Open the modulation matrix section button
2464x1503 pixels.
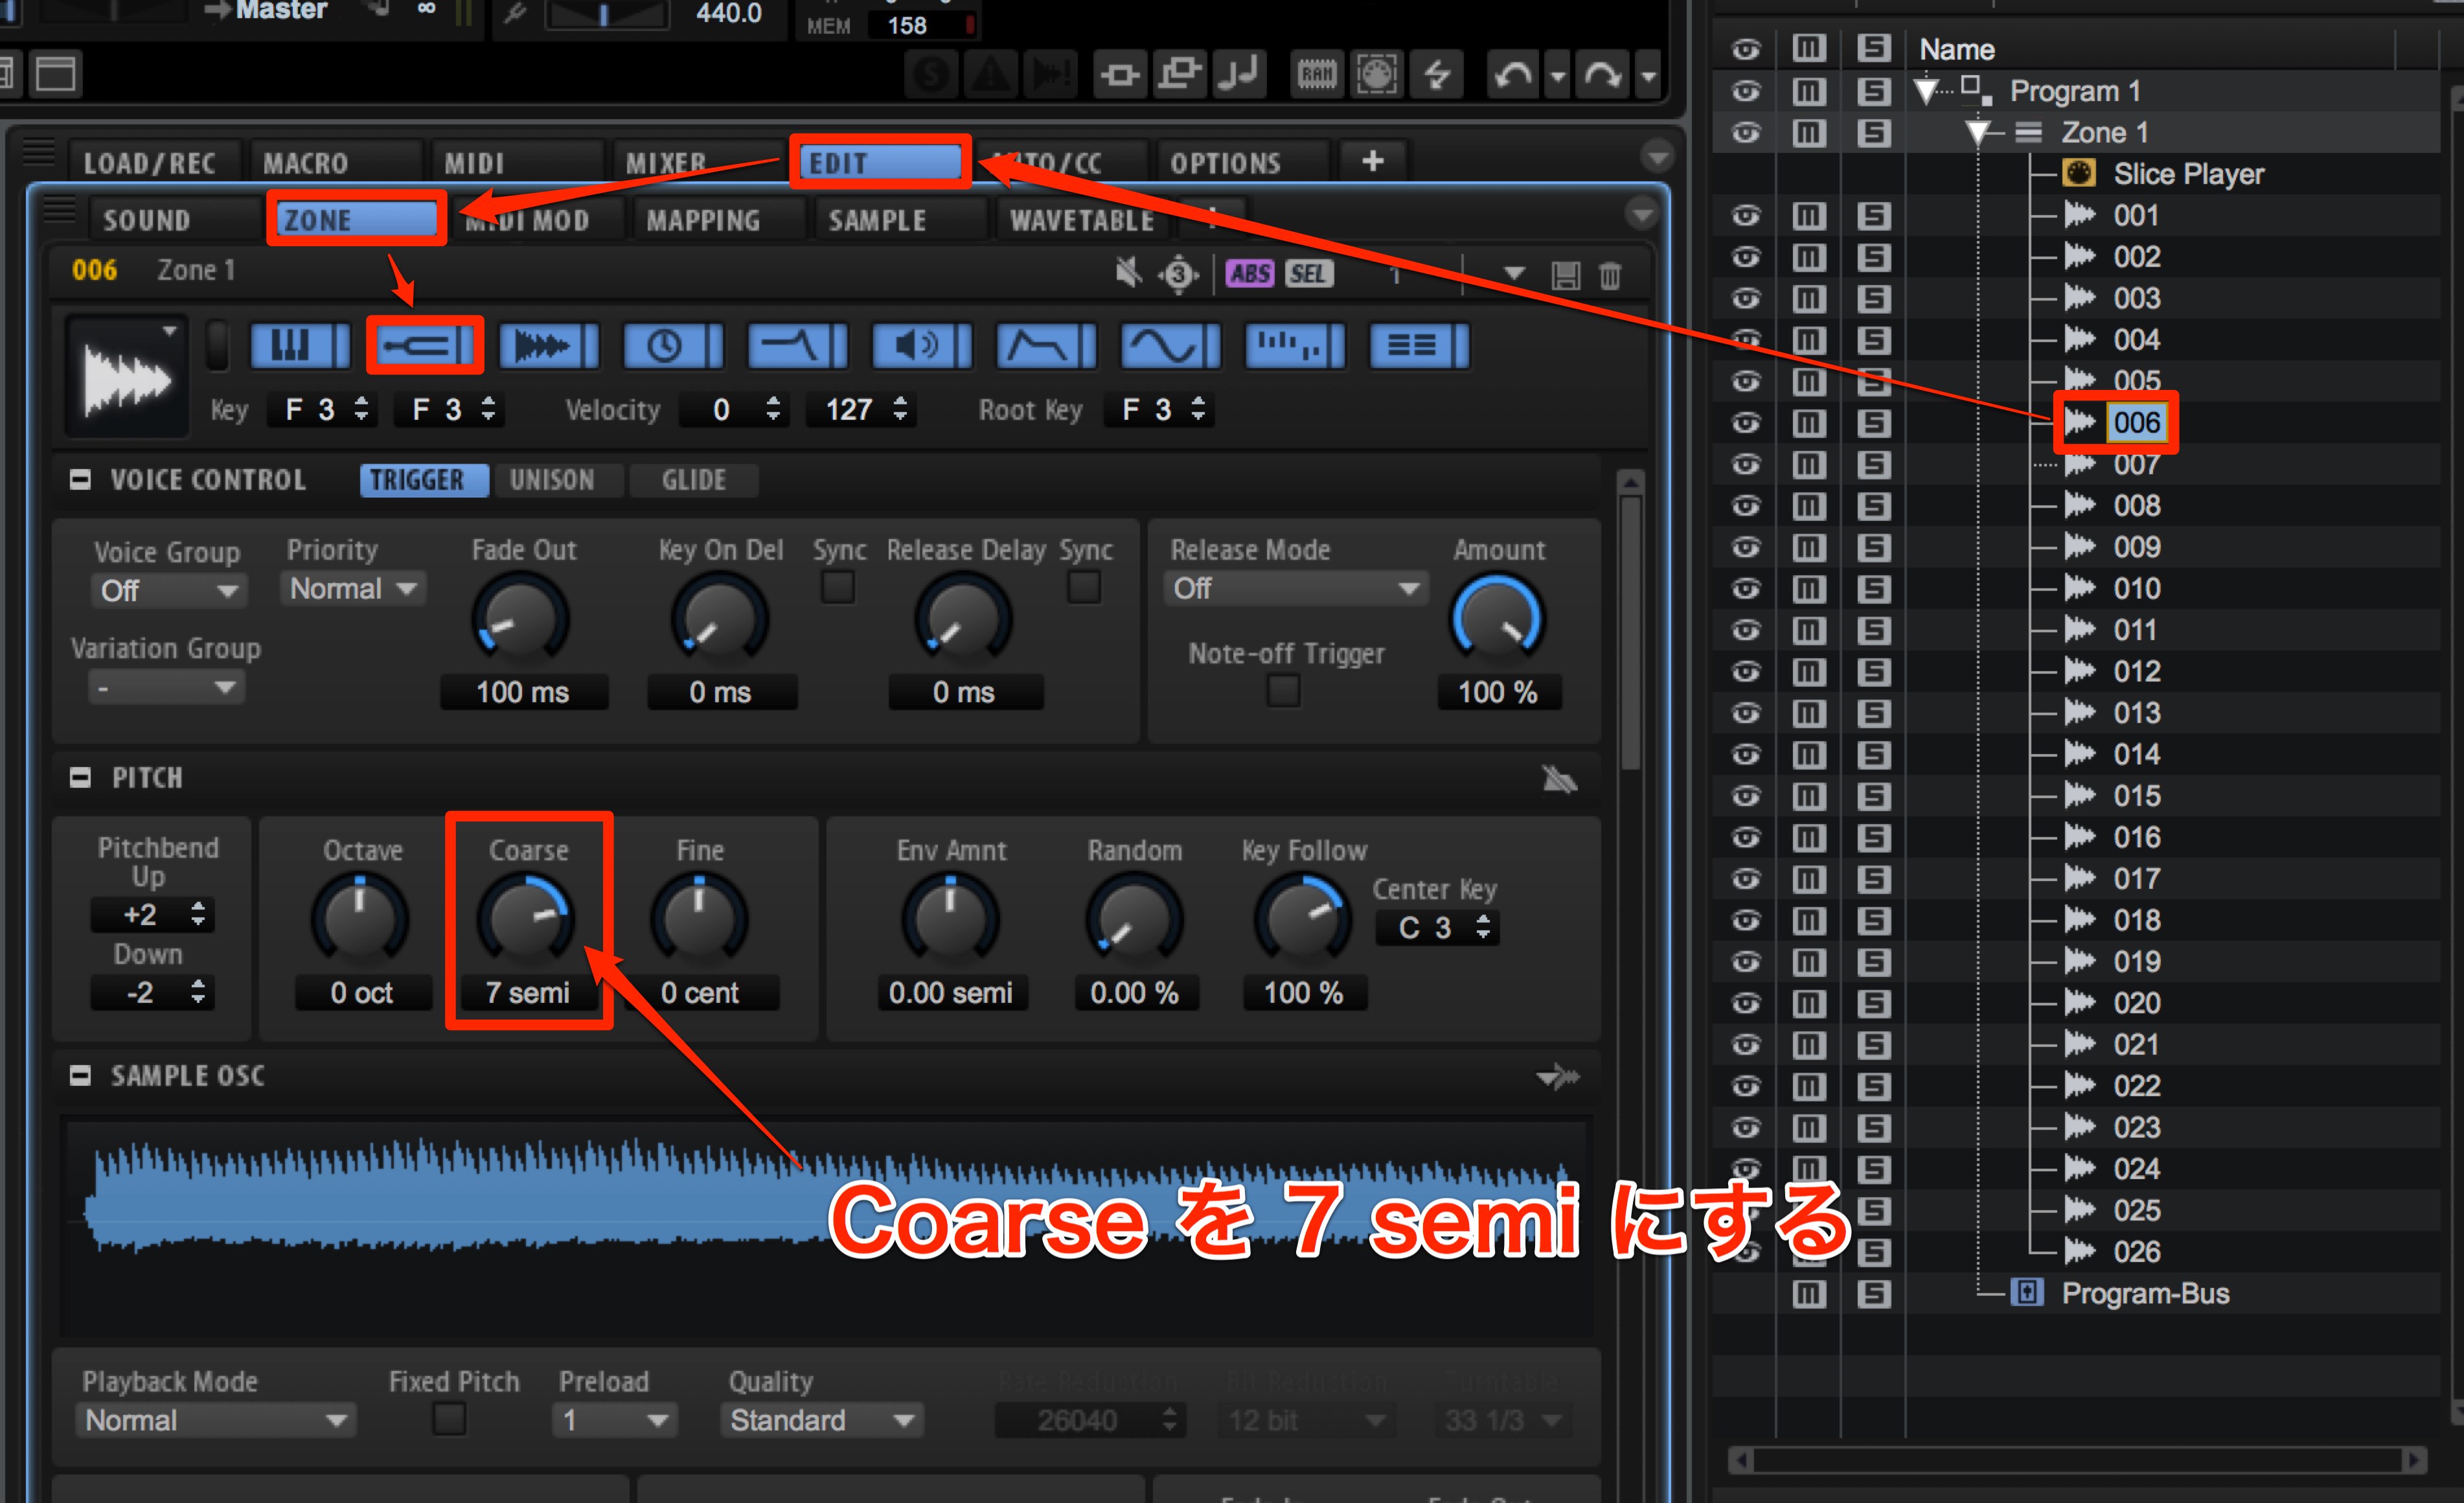click(1419, 346)
